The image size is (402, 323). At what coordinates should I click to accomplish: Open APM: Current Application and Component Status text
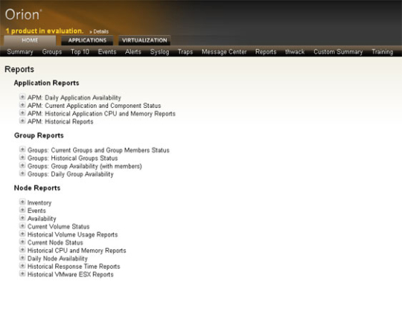tap(94, 106)
